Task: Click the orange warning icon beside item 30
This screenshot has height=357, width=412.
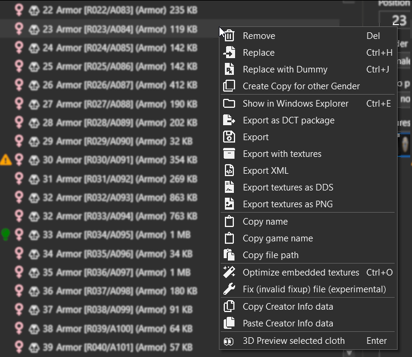Action: [x=6, y=160]
